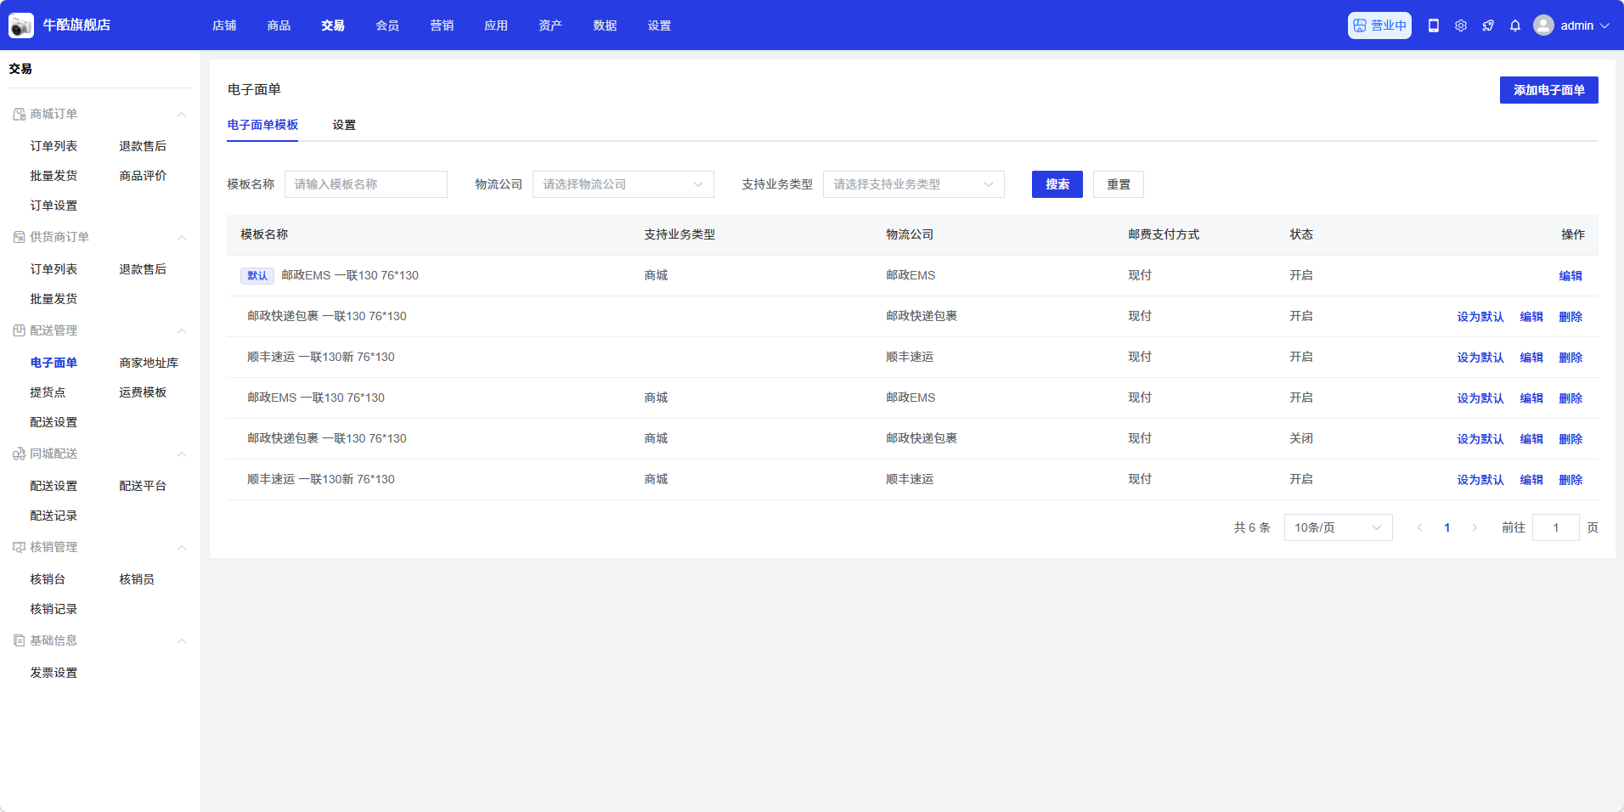The height and width of the screenshot is (812, 1624).
Task: Click 设为默认 for the 关闭 status row
Action: click(x=1480, y=439)
